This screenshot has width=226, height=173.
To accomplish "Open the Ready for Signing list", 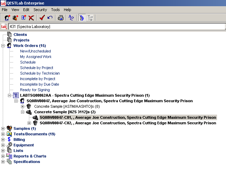I will (x=35, y=90).
